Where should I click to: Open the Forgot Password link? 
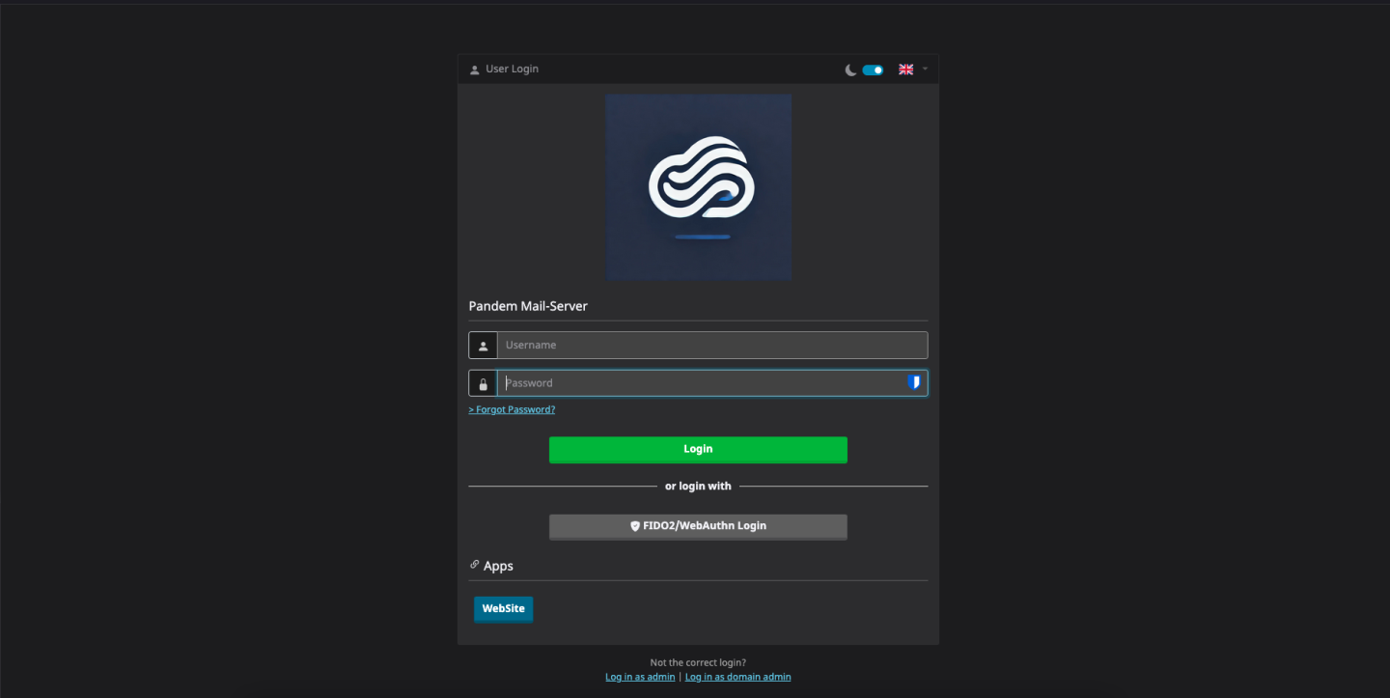(512, 409)
